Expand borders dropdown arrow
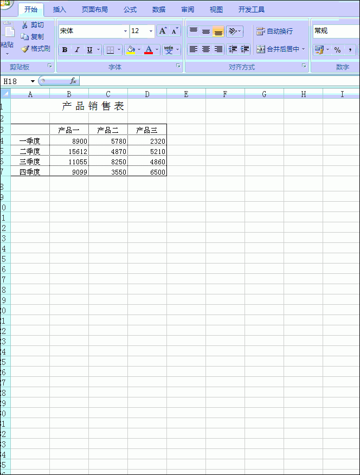Image resolution: width=360 pixels, height=475 pixels. (x=119, y=50)
